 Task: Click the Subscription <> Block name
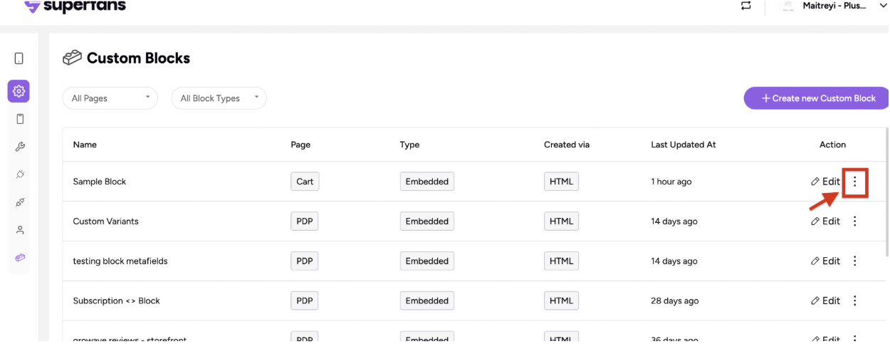(117, 301)
